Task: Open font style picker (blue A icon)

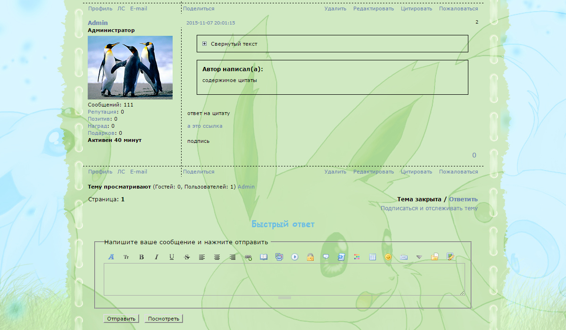Action: (111, 257)
